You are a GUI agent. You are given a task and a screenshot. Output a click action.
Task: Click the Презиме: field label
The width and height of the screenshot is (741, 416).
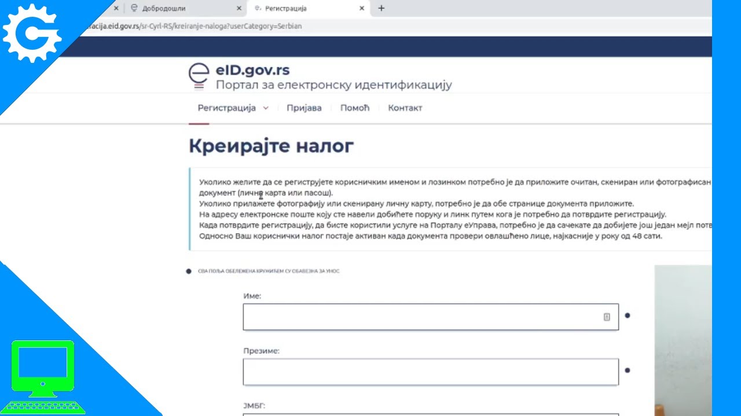(261, 351)
